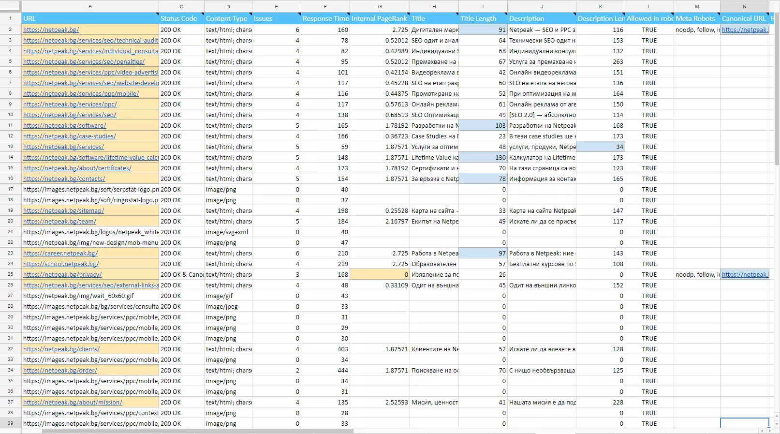Screen dimensions: 780x434
Task: Click the PageRank cell '2.52593'
Action: pyautogui.click(x=380, y=403)
